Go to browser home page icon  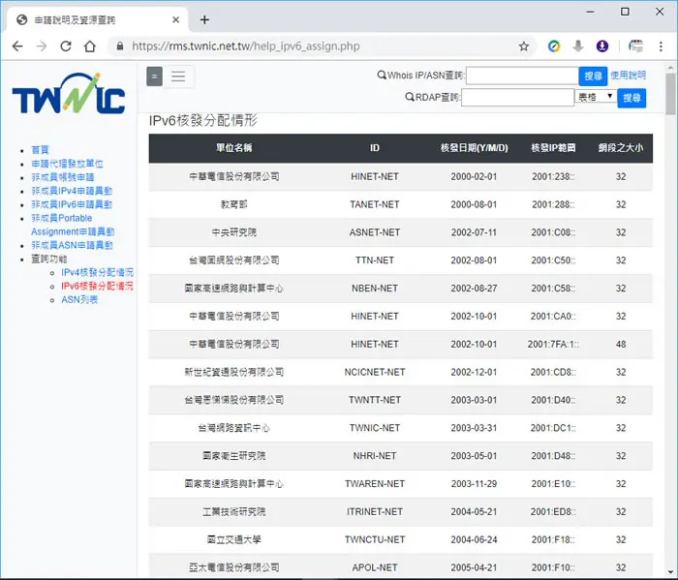pos(90,46)
